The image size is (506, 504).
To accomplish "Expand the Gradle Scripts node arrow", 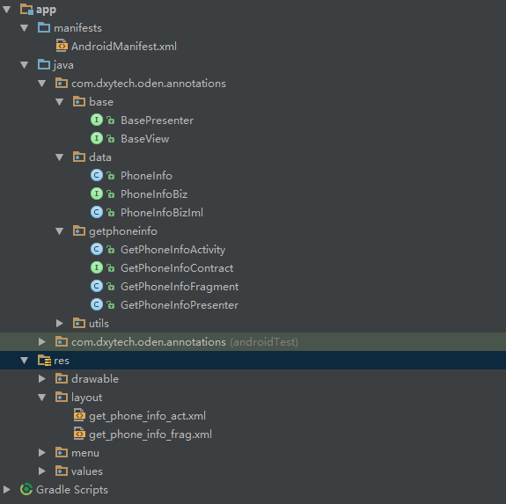I will click(6, 489).
